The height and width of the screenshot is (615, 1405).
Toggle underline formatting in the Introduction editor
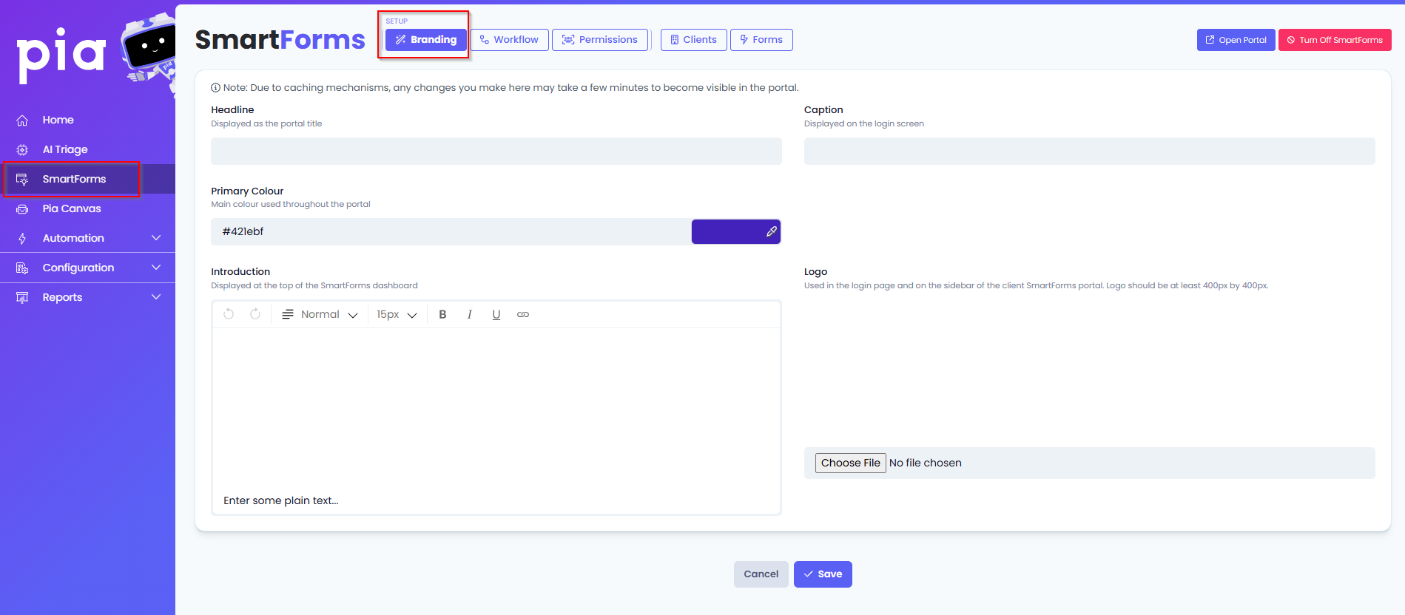point(496,314)
